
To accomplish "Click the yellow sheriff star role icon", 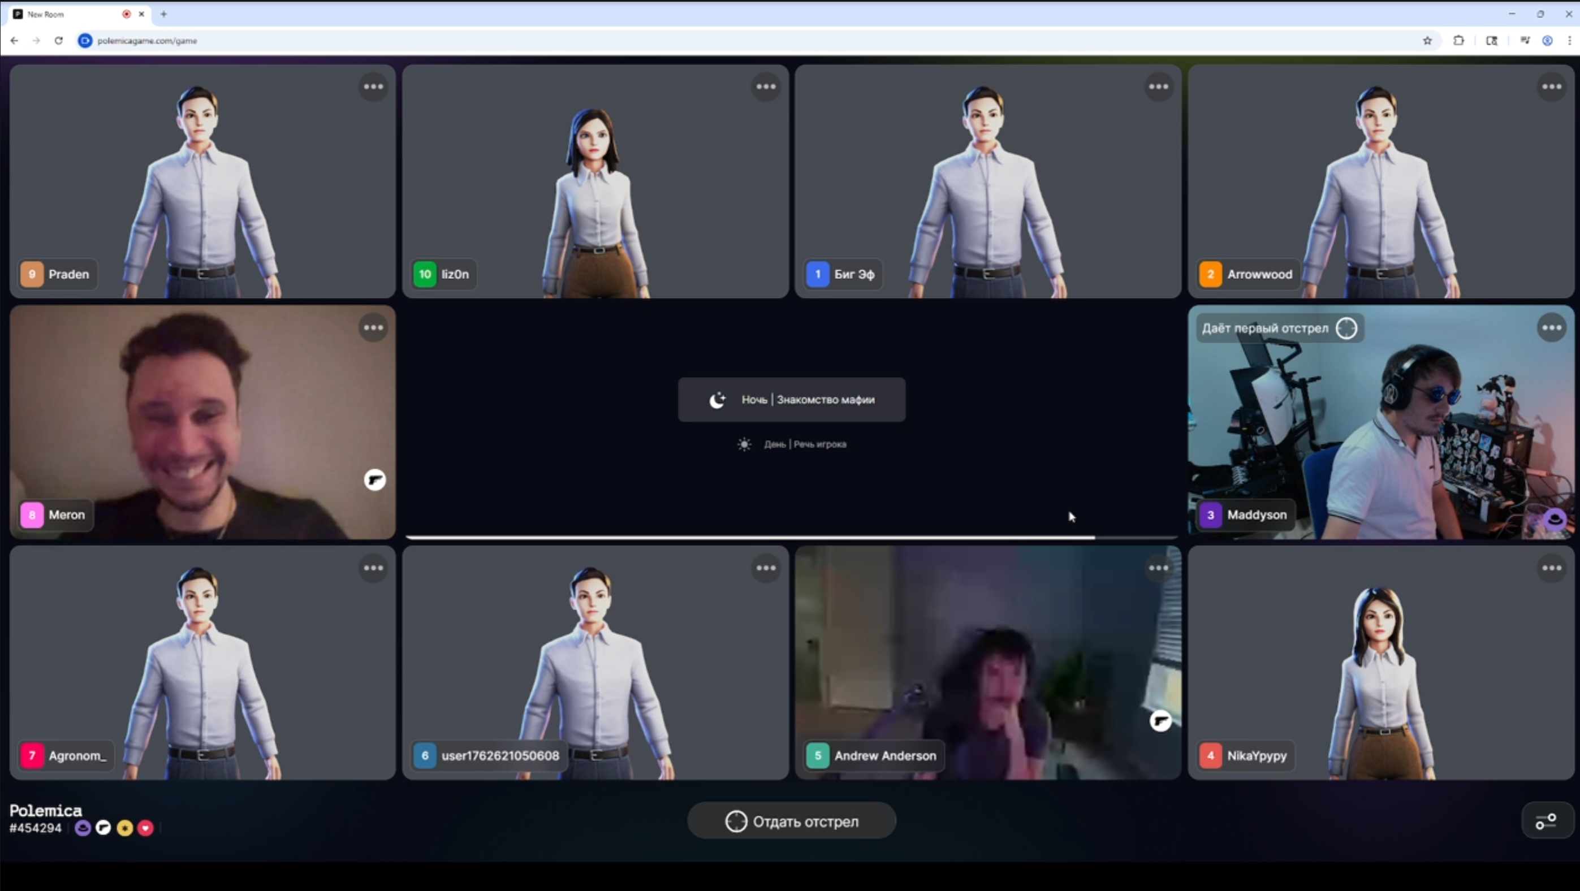I will [124, 828].
